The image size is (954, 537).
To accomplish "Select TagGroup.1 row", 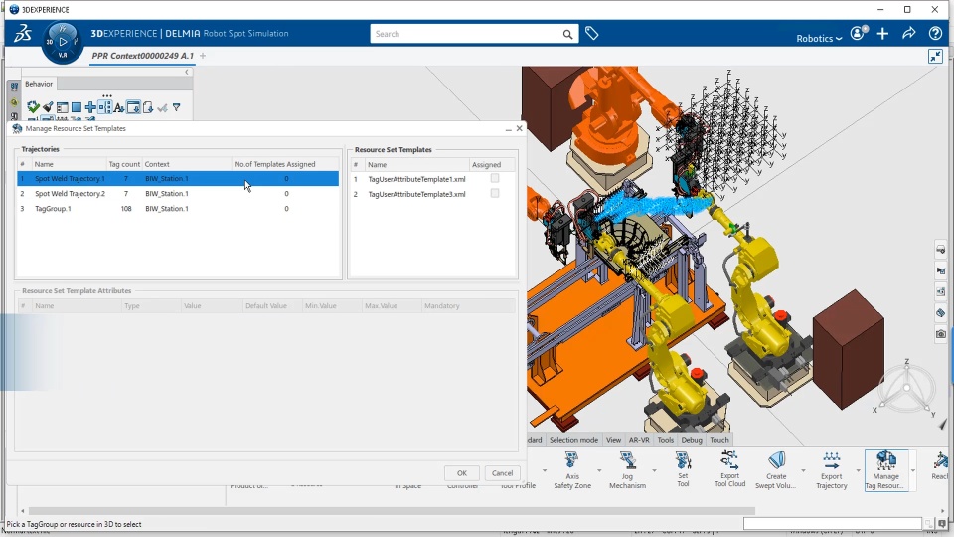I will click(x=178, y=208).
